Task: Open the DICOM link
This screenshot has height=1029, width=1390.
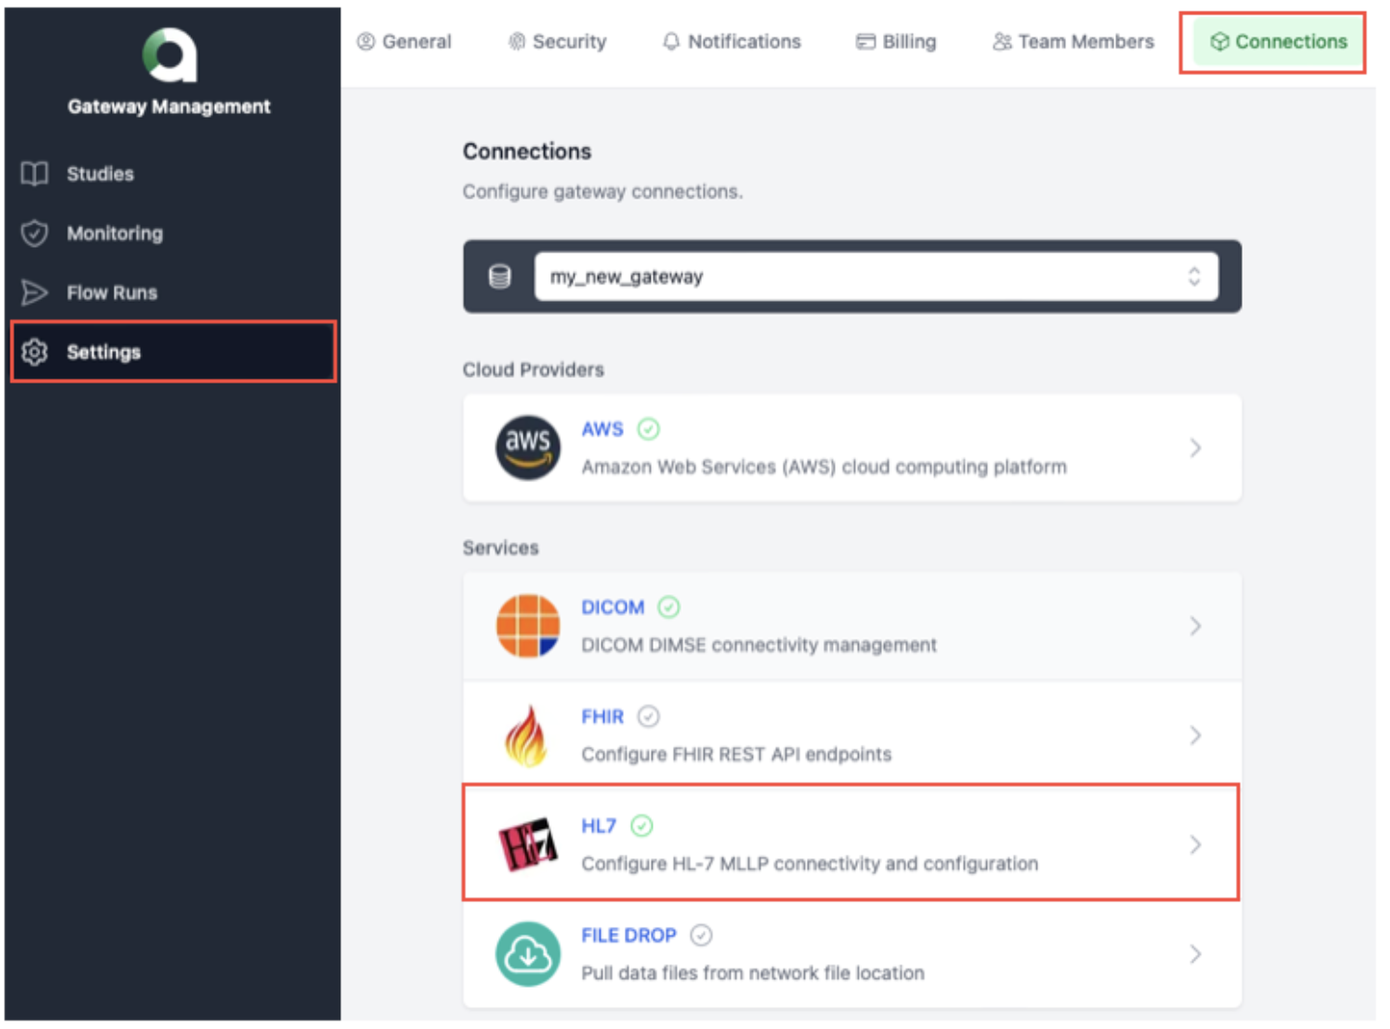Action: (x=613, y=607)
